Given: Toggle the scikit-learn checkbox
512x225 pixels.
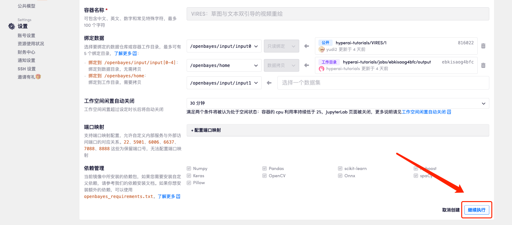Looking at the screenshot, I should [340, 168].
